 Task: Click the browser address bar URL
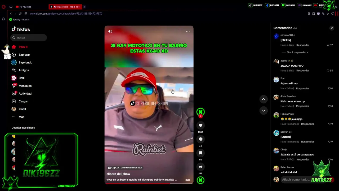[x=66, y=14]
